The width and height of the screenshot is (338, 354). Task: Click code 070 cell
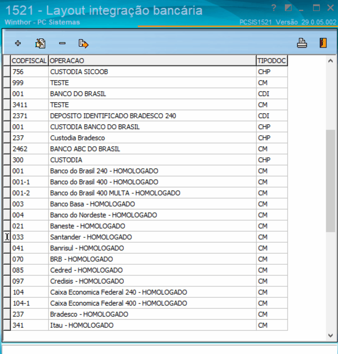click(29, 259)
